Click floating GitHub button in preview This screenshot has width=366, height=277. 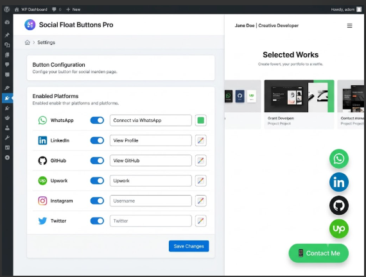coord(339,205)
